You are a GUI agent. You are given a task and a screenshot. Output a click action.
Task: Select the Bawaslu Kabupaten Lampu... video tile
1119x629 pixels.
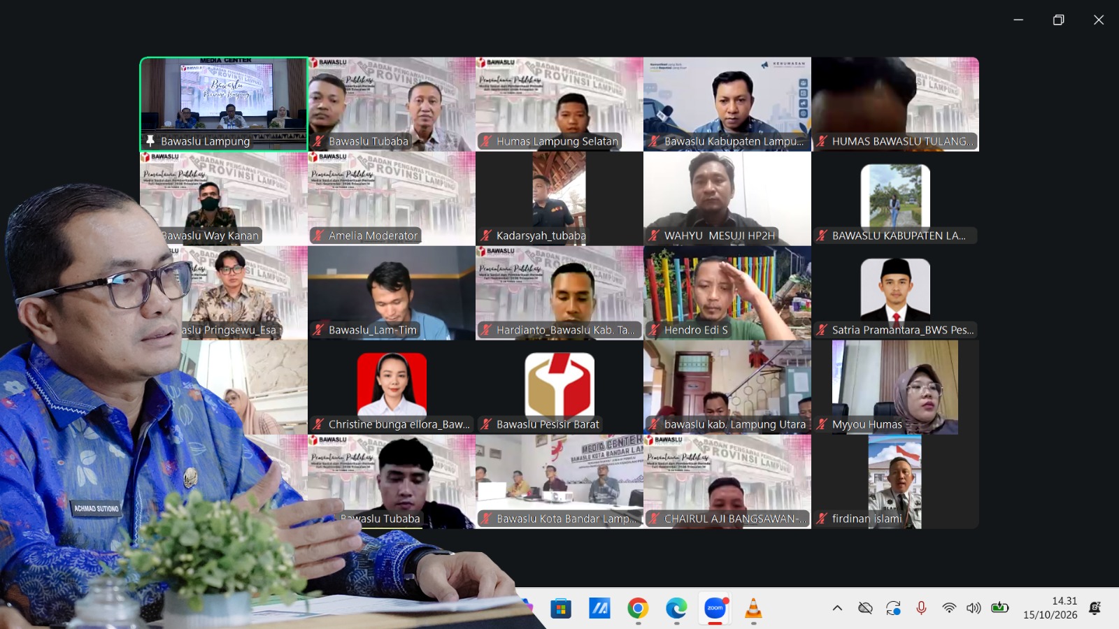click(x=727, y=104)
